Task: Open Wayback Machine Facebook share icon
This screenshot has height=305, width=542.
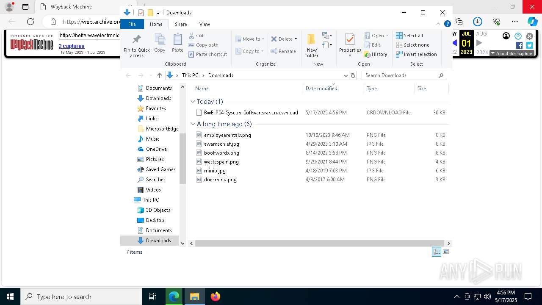Action: [519, 45]
